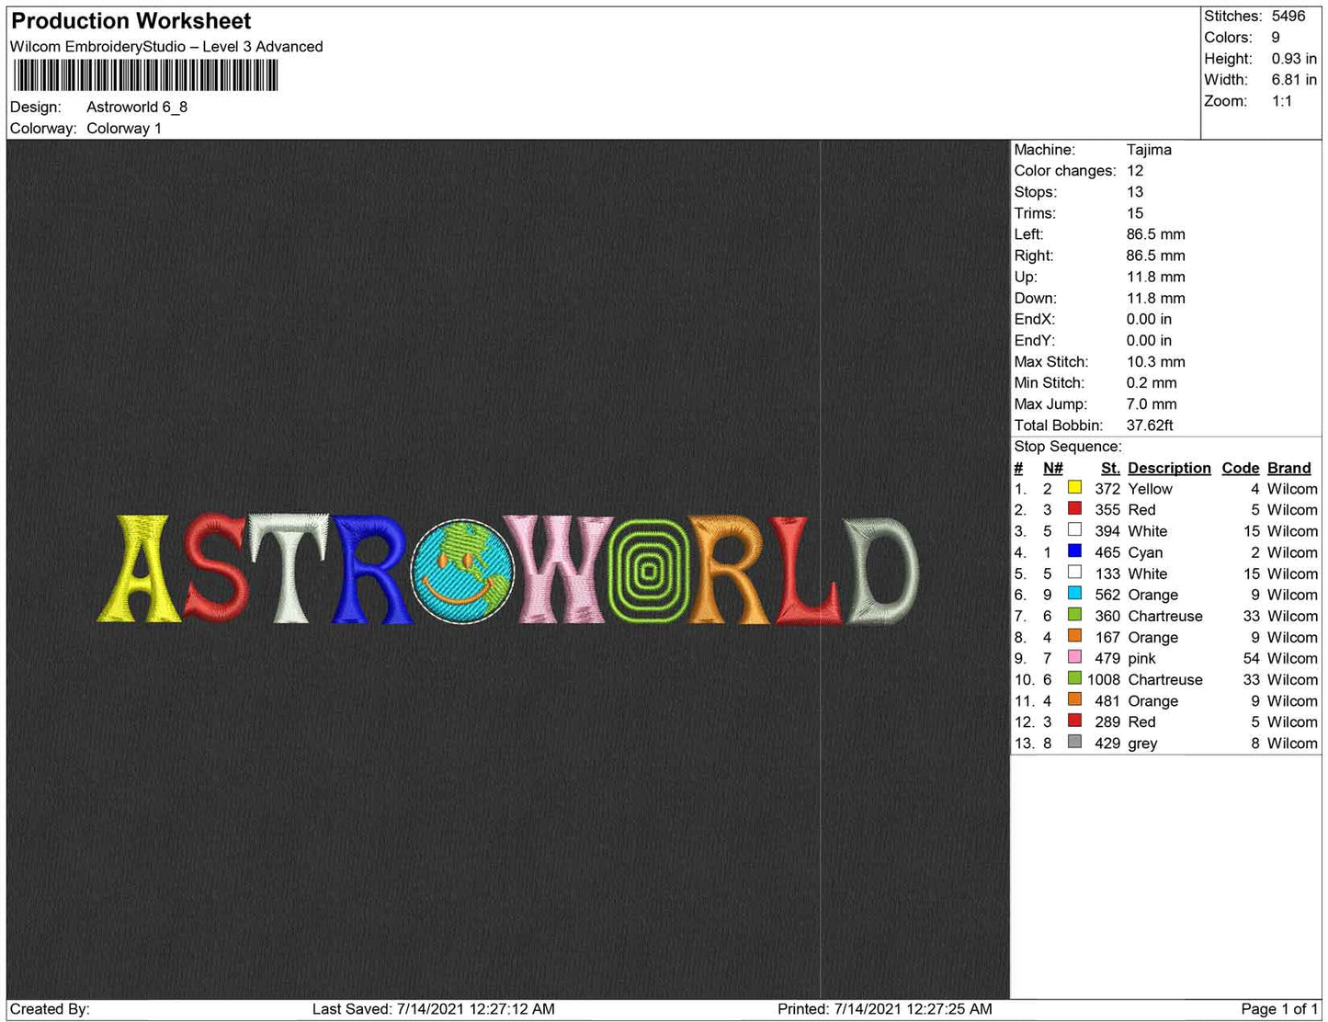Click the N# column header
The width and height of the screenshot is (1328, 1022).
(1052, 468)
